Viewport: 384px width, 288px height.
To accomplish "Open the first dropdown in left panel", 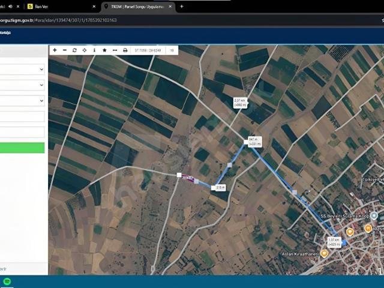I will coord(22,70).
